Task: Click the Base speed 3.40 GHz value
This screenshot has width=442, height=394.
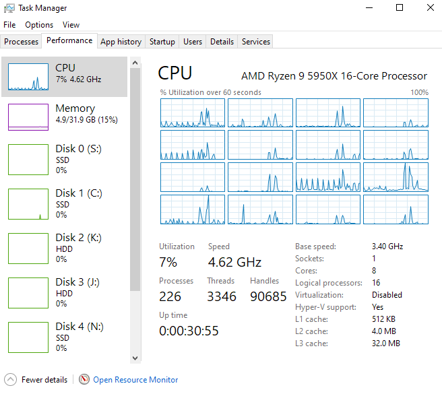Action: [387, 247]
